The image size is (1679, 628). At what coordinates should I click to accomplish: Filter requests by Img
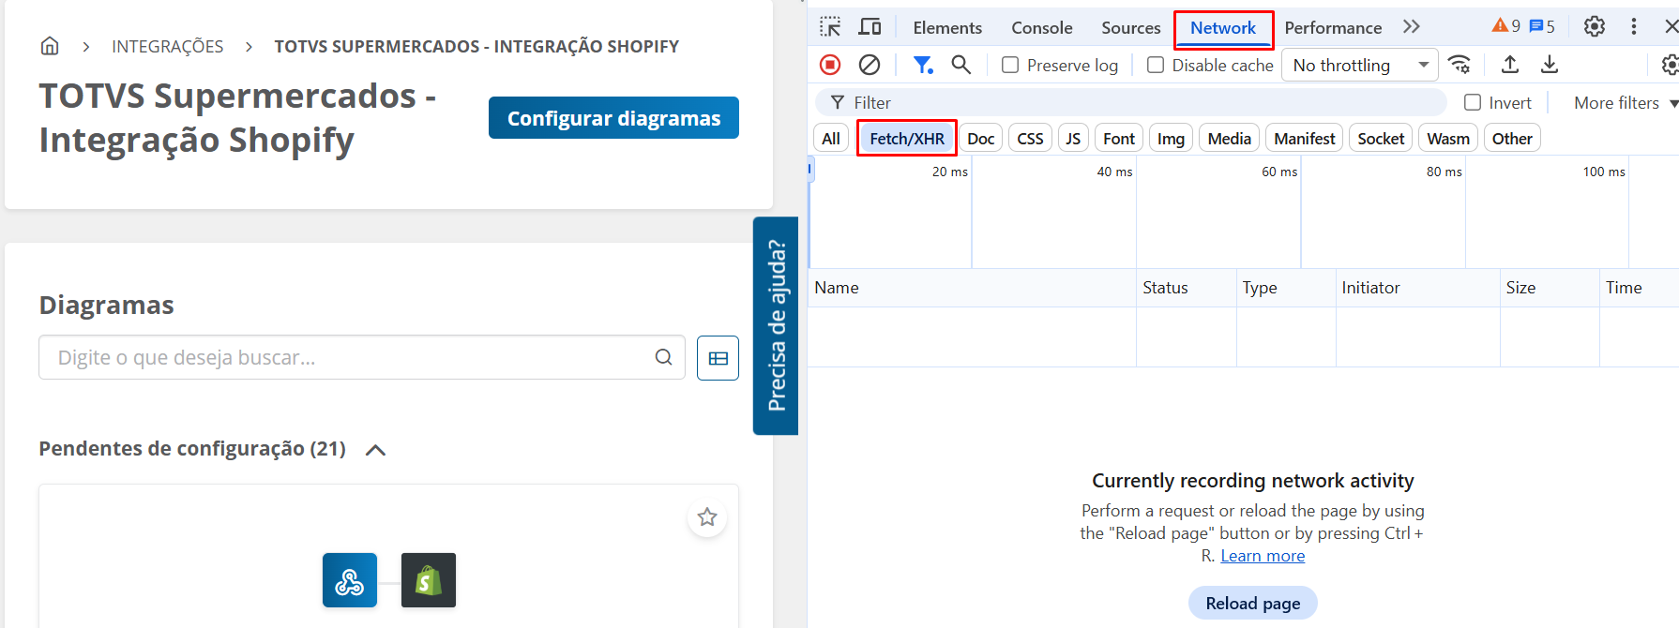(1171, 138)
